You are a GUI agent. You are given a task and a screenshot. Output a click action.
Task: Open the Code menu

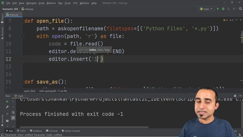(x=41, y=3)
